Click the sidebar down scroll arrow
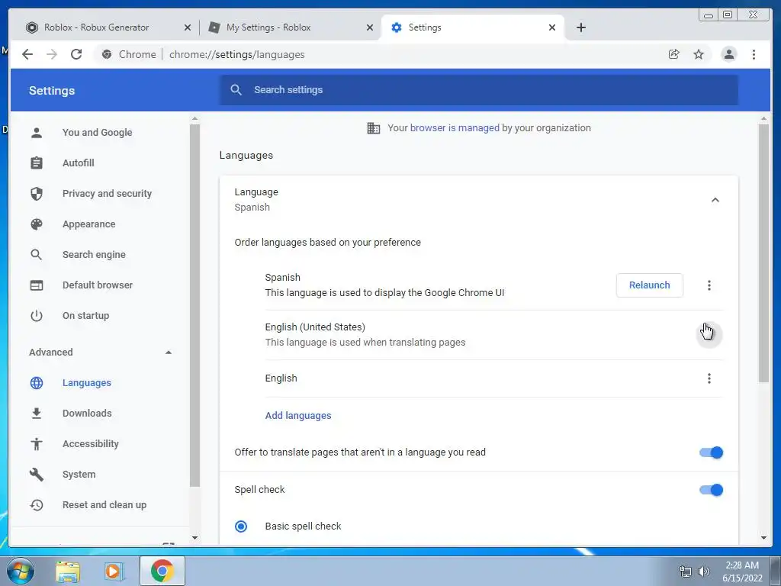 coord(194,538)
